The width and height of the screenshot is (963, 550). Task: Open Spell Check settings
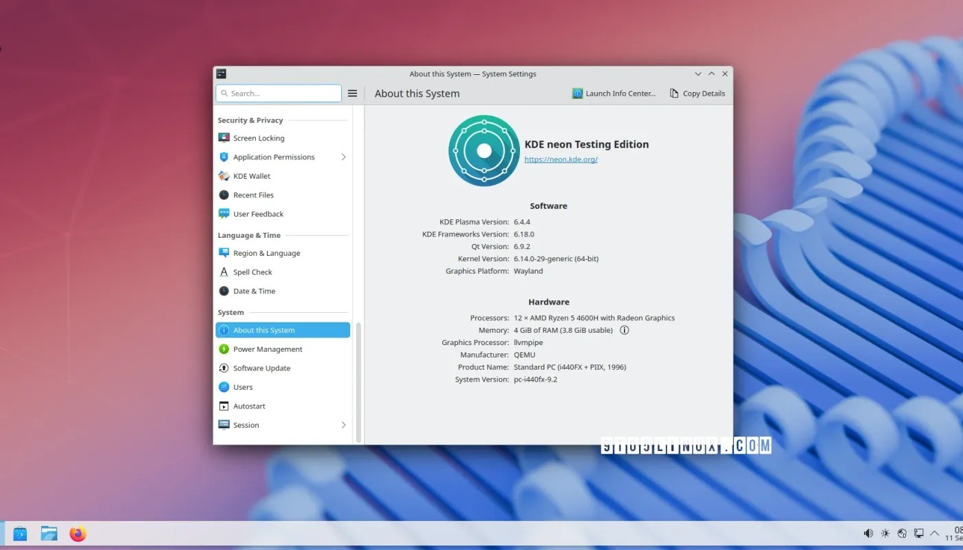[x=254, y=272]
